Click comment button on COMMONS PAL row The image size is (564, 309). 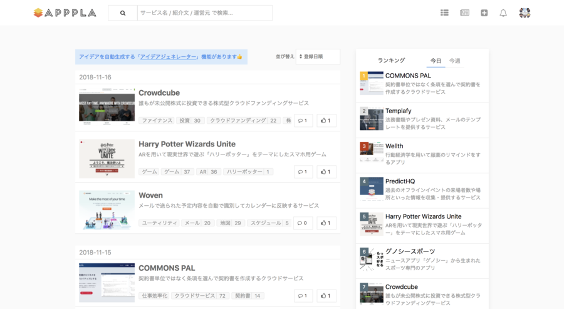[x=303, y=296]
